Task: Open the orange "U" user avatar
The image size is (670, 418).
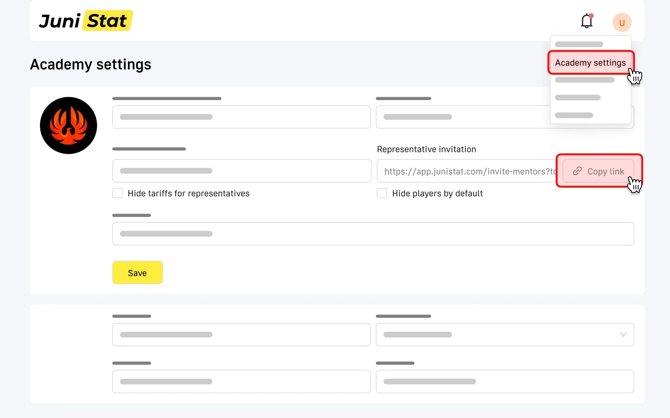Action: 622,23
